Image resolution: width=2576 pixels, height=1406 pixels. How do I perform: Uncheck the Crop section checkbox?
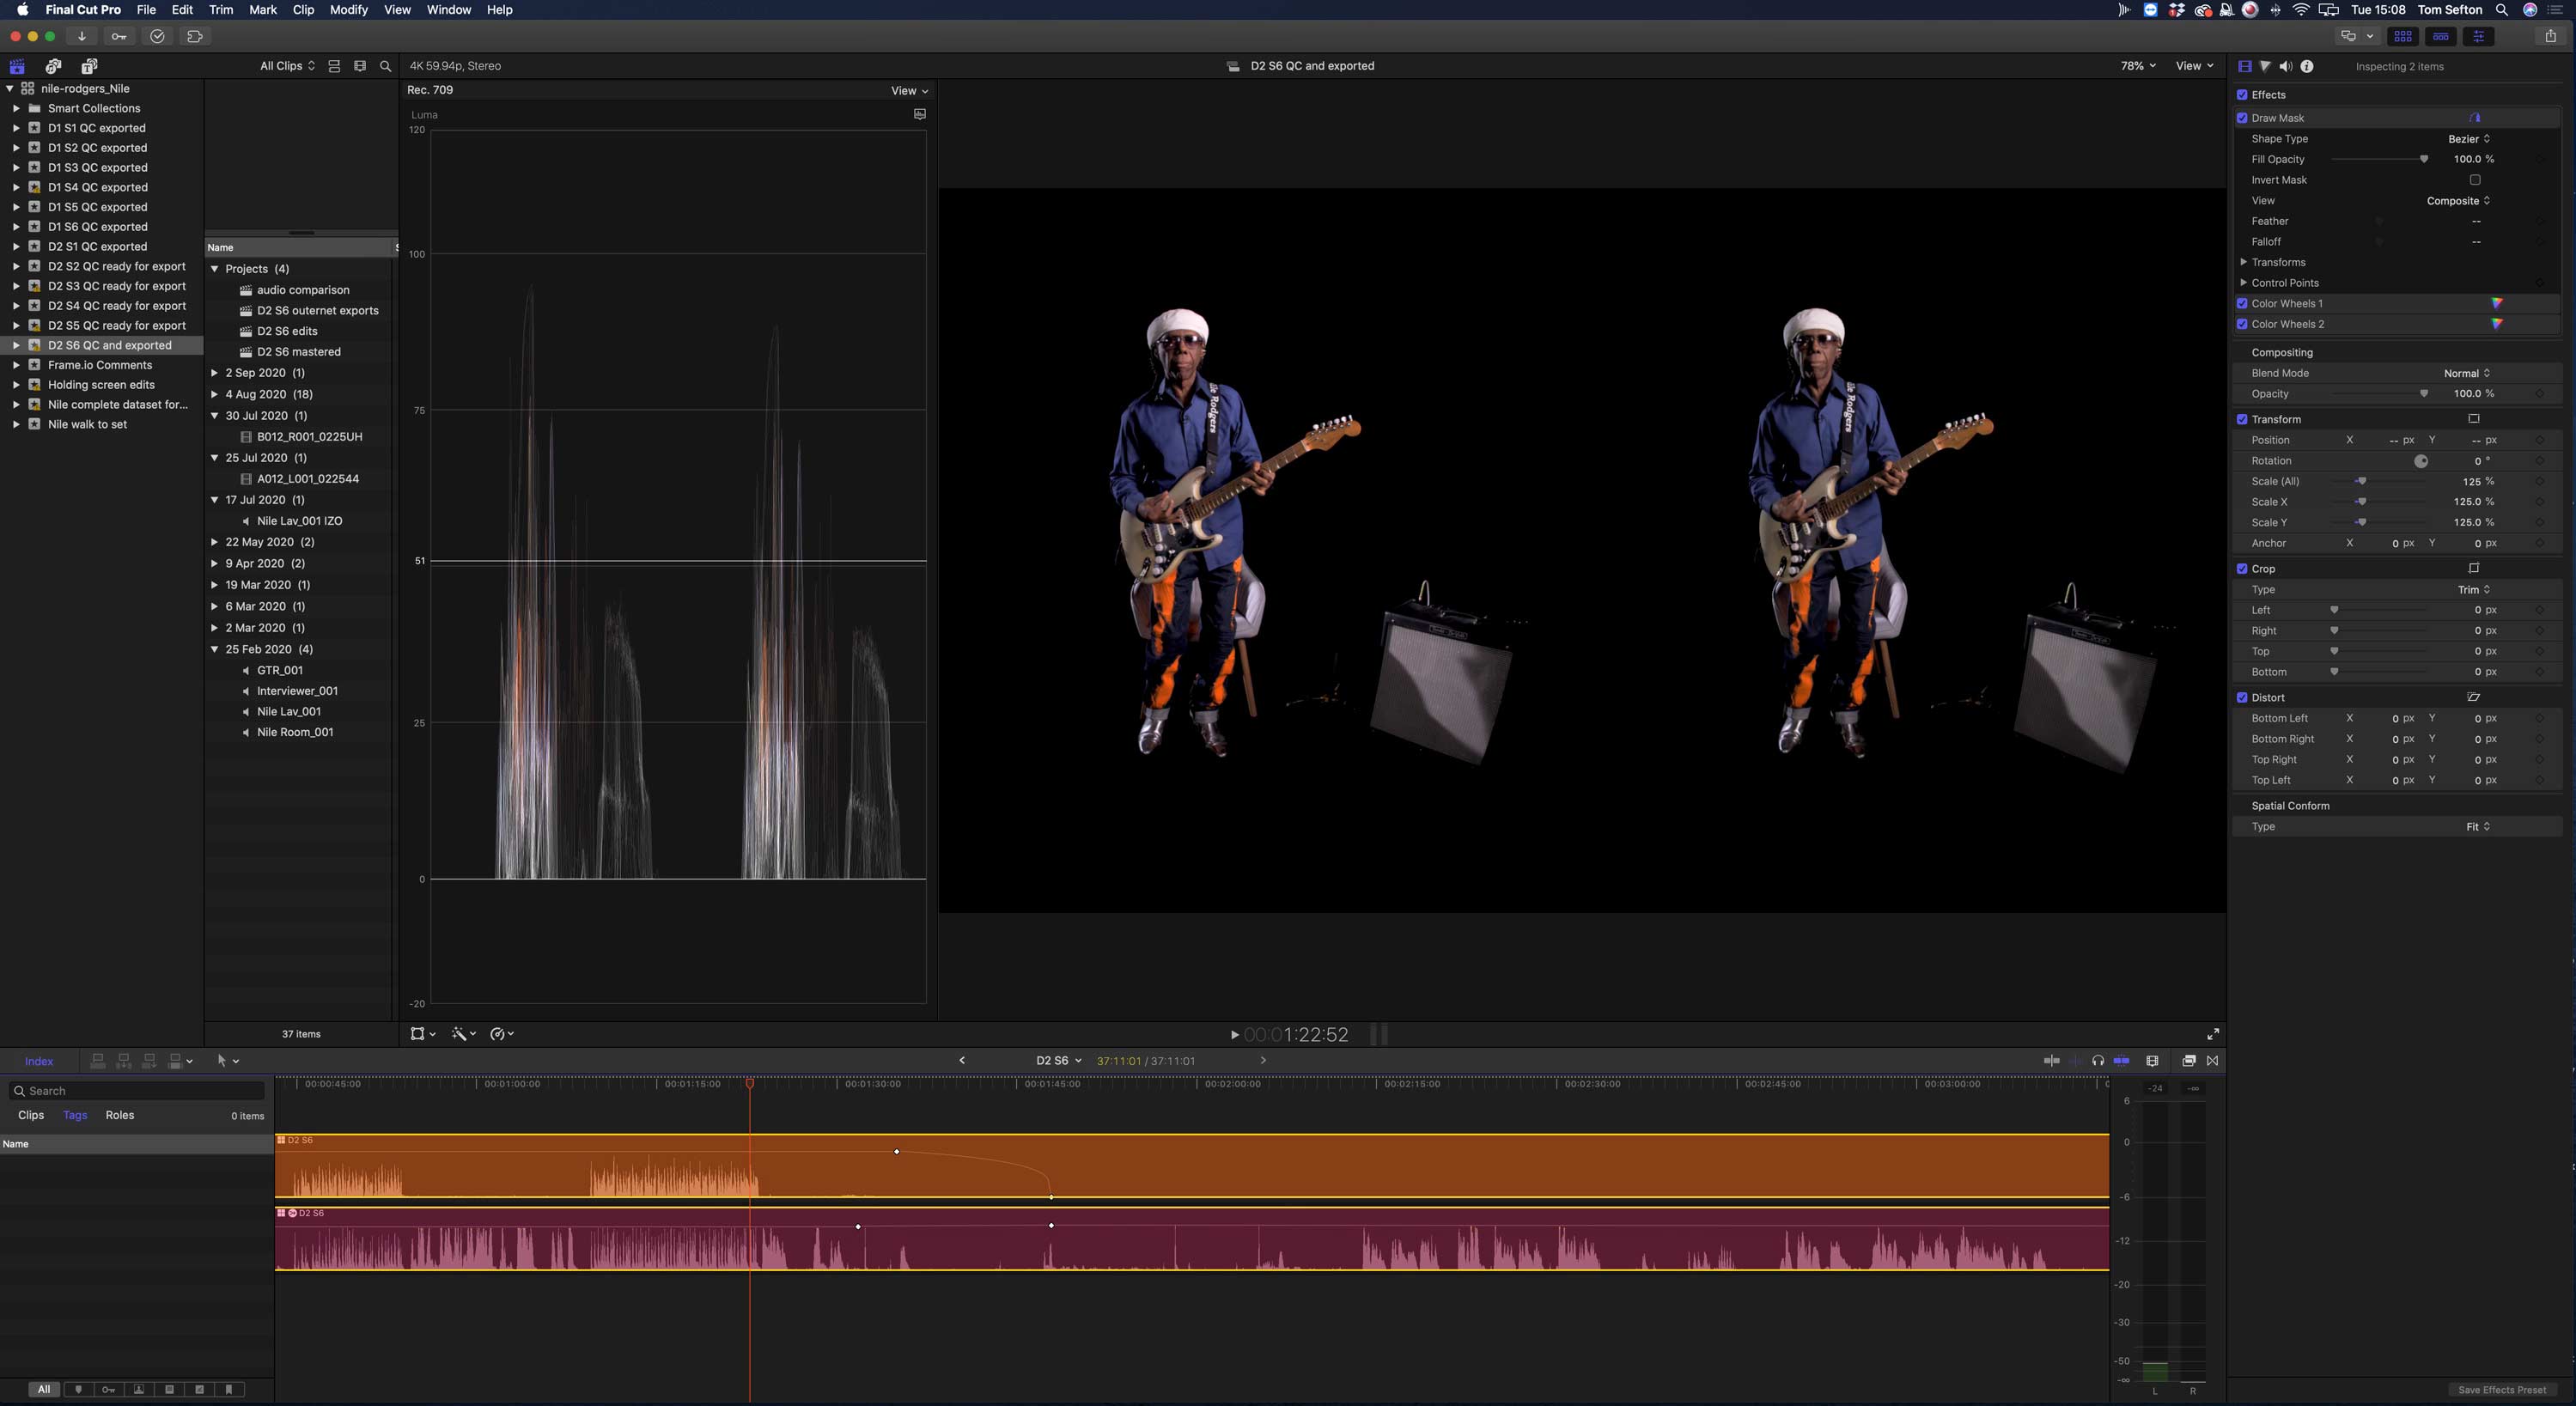tap(2242, 568)
